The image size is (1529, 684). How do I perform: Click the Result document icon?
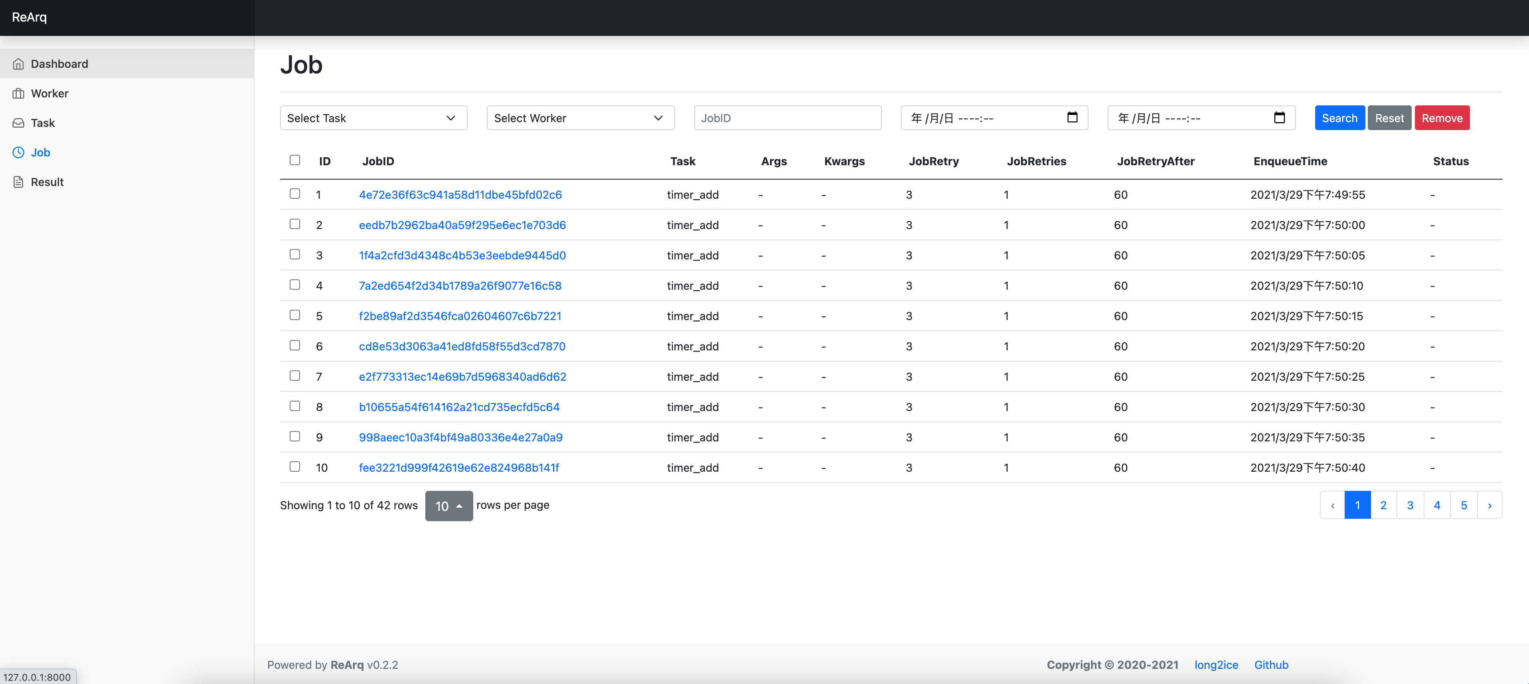(18, 182)
